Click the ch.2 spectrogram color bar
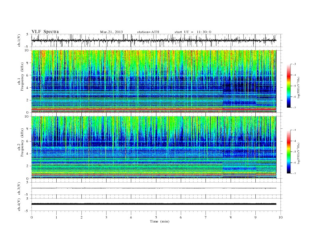The width and height of the screenshot is (316, 244). coord(288,152)
